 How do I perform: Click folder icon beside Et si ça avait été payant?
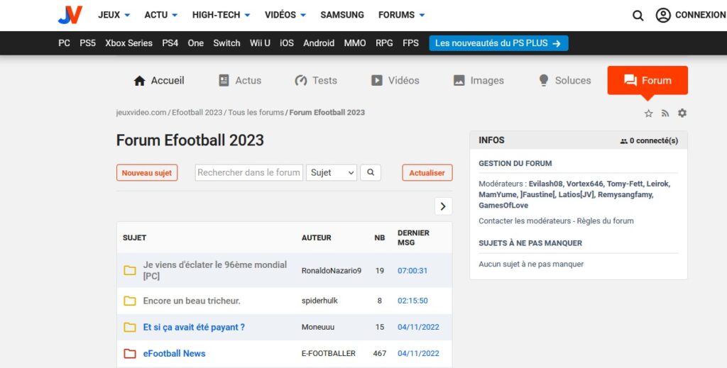[130, 328]
